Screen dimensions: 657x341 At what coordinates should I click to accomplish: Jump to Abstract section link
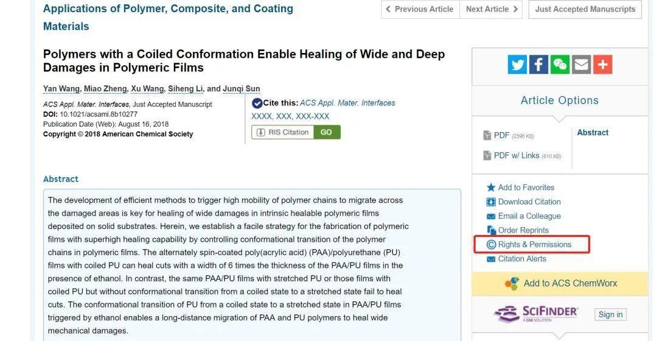pos(593,133)
